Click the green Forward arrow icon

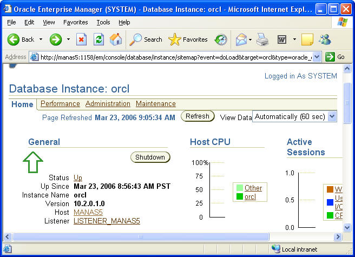[55, 39]
